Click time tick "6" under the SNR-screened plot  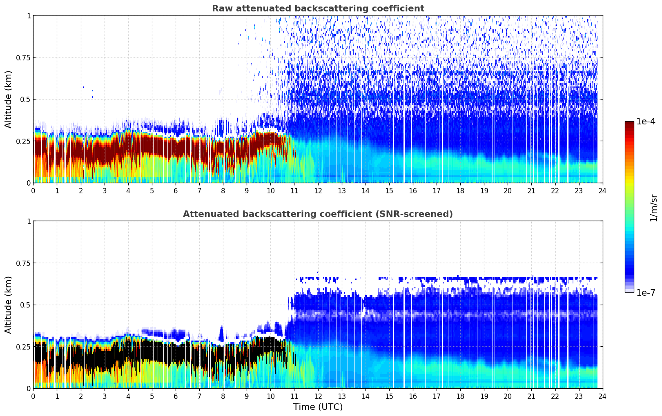pos(176,396)
